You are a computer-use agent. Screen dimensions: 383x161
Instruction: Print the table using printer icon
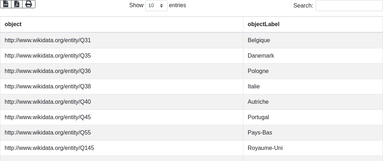click(x=29, y=4)
